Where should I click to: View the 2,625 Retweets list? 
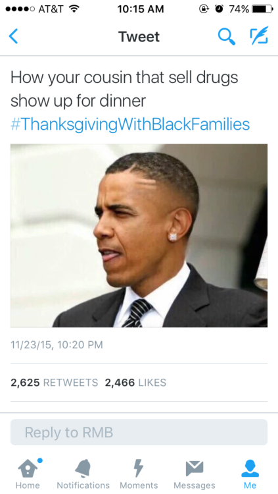click(55, 383)
